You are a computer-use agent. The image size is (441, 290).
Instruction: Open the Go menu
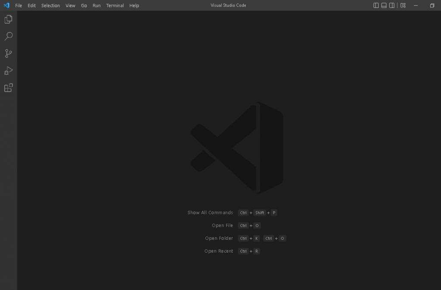(x=84, y=5)
